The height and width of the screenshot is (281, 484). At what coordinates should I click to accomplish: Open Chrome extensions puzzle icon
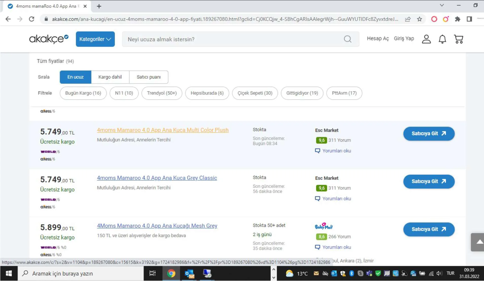[x=457, y=19]
